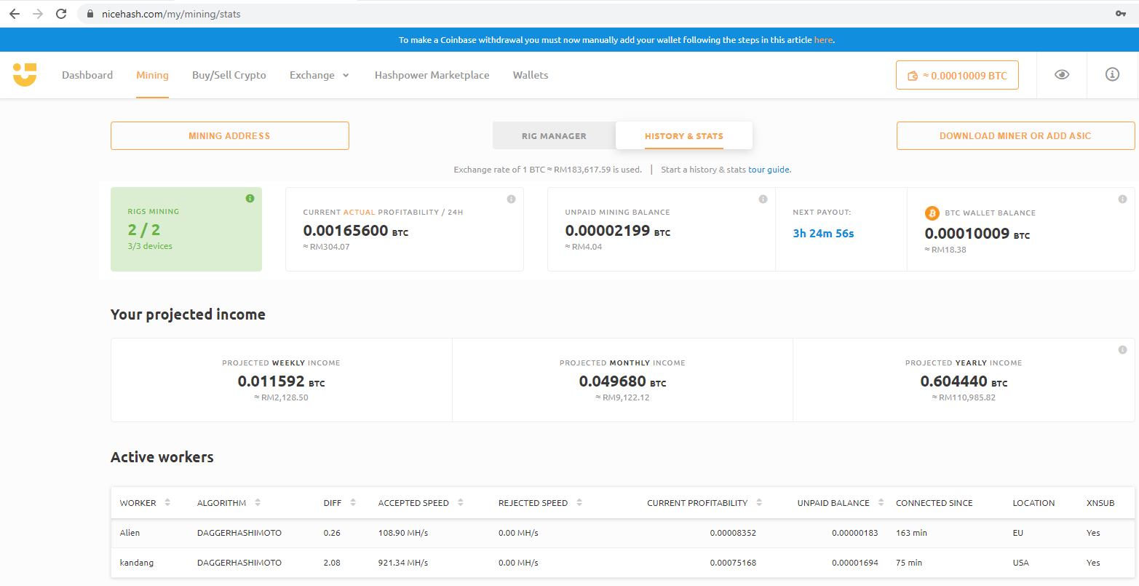Switch to the Rig Manager tab
This screenshot has height=586, width=1139.
click(554, 136)
